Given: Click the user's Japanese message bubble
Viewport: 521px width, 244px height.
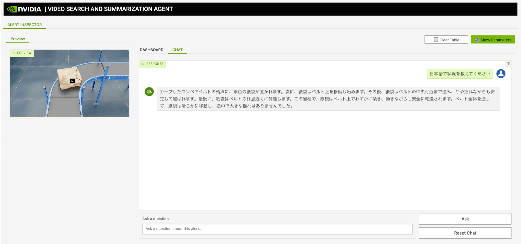Looking at the screenshot, I should tap(460, 74).
